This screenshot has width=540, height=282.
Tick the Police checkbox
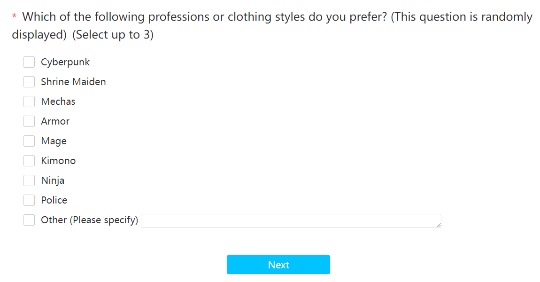(29, 200)
